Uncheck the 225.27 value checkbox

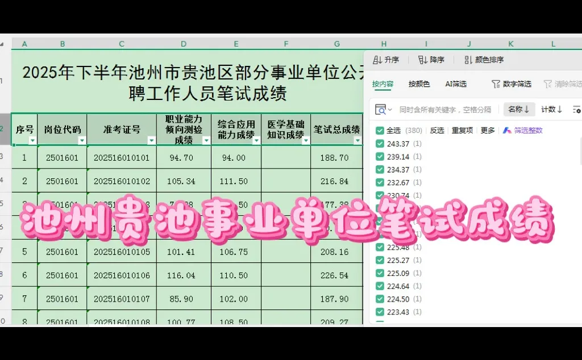[x=379, y=260]
